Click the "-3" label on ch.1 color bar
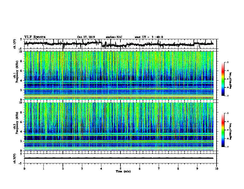 tap(227, 62)
